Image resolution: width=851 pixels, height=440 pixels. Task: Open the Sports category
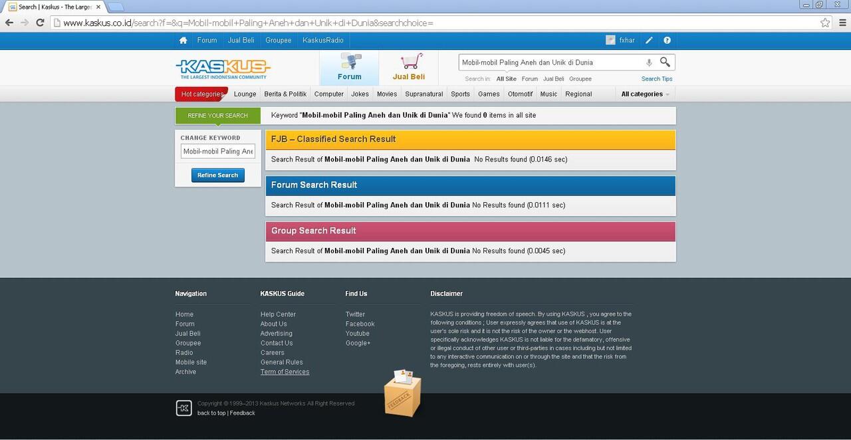[x=460, y=94]
